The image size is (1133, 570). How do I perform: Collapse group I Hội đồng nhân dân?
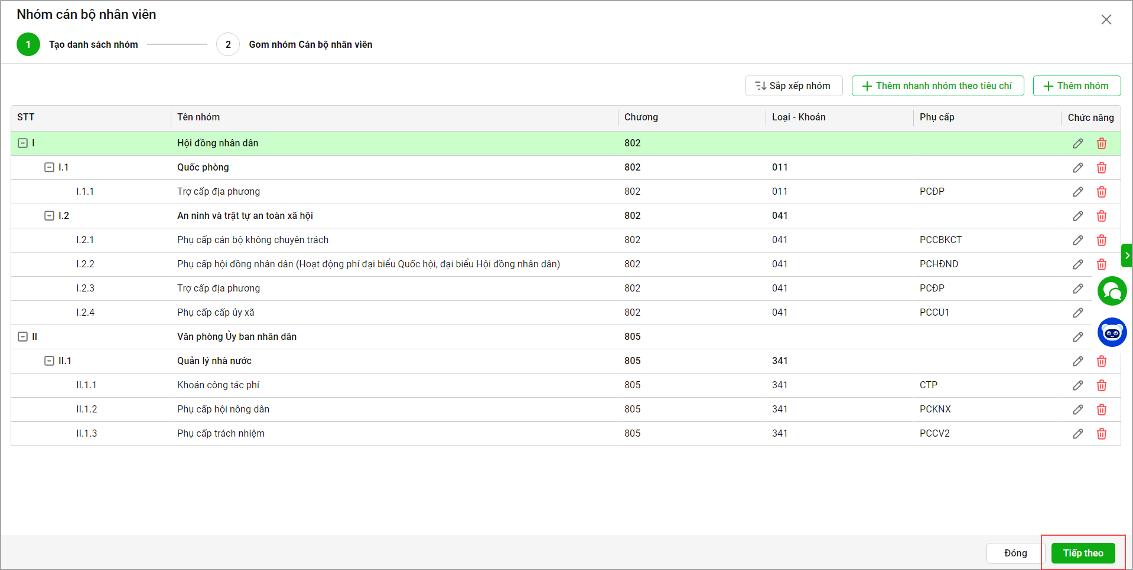[x=23, y=143]
